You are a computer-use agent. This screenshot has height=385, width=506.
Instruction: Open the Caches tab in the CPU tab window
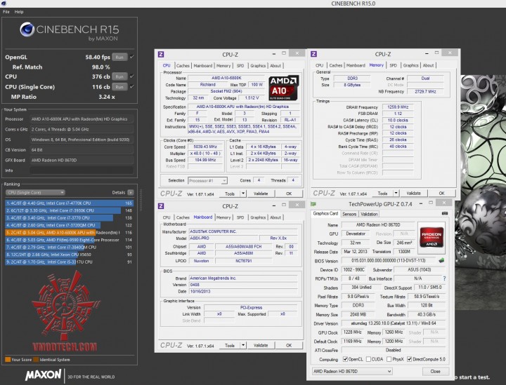(183, 66)
